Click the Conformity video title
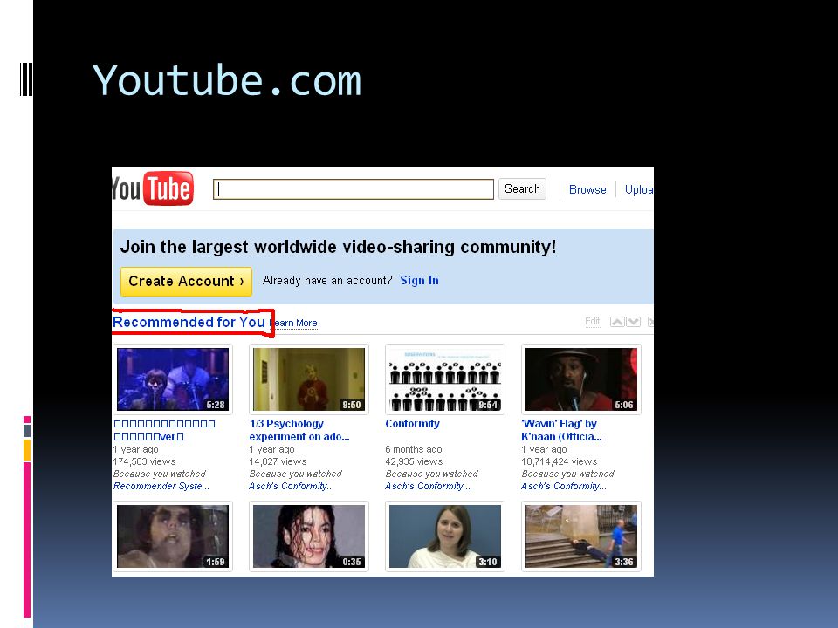 click(413, 424)
